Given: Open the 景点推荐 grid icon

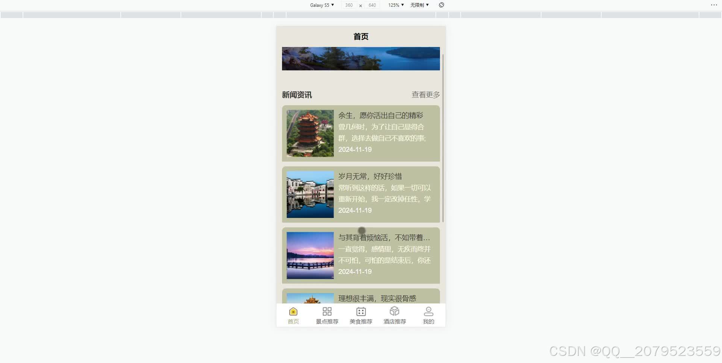Looking at the screenshot, I should coord(327,312).
